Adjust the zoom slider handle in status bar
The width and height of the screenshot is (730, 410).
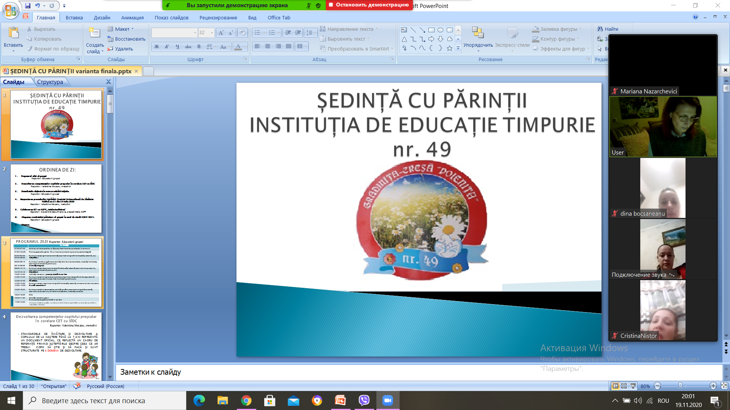pos(680,386)
